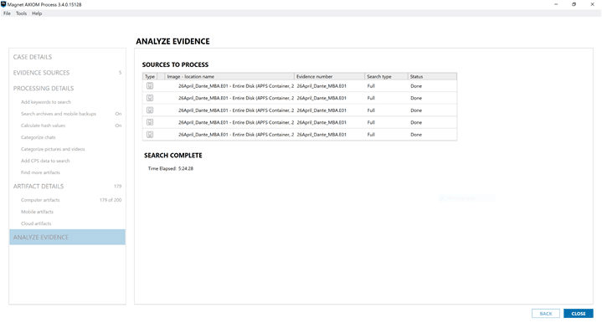Click the Status column header
602x323 pixels.
tap(432, 76)
